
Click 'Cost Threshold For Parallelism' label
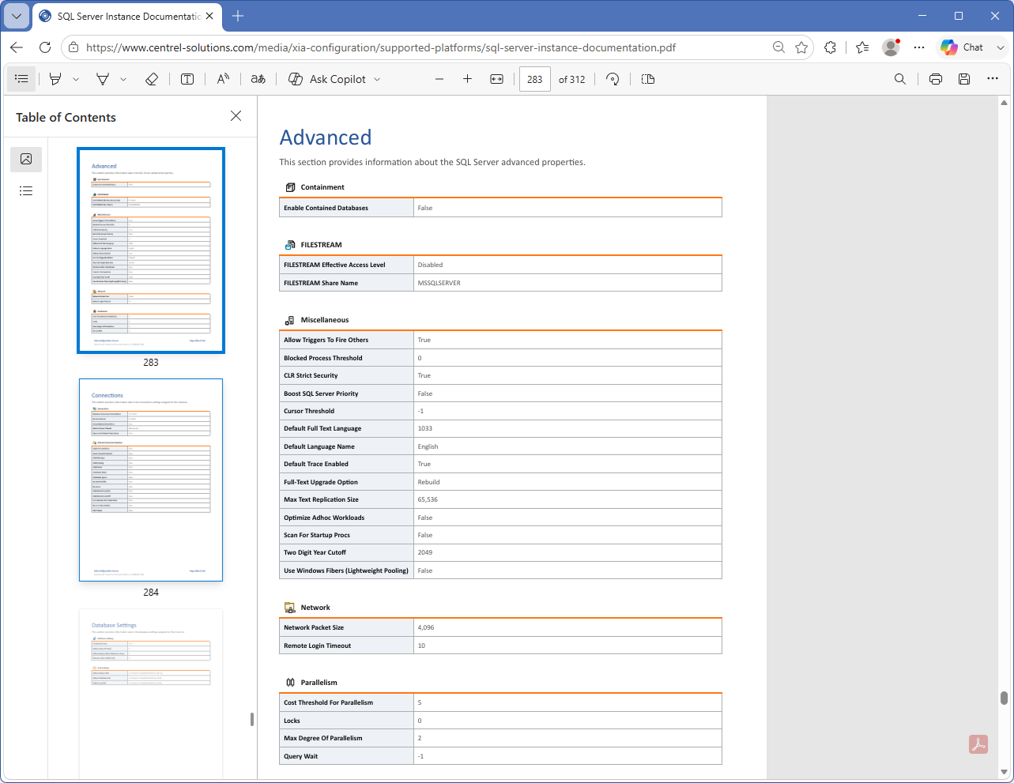328,702
